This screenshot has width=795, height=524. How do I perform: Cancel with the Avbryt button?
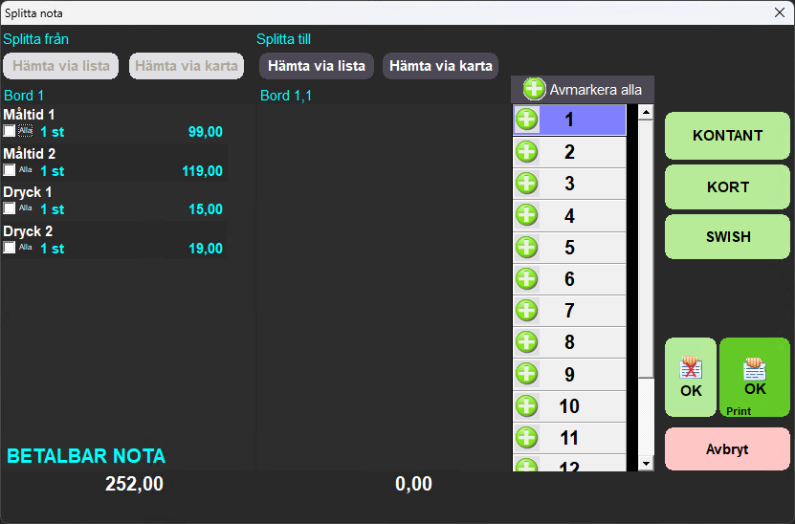727,449
